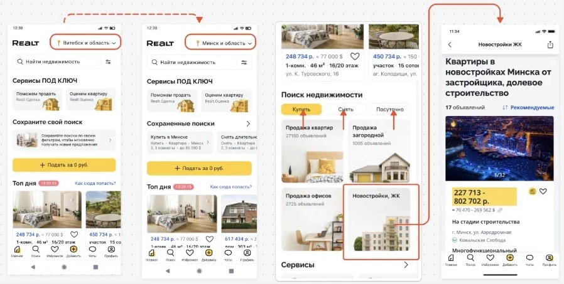Open Профиль icon in Vitebsk screen navigation

111,251
